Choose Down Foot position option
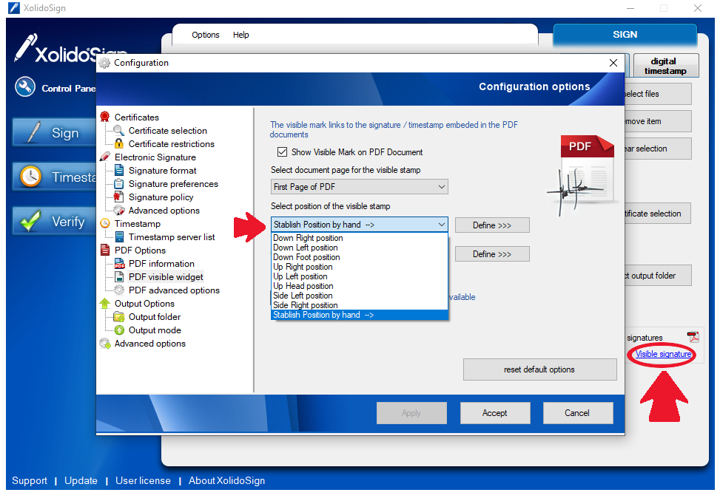 [x=360, y=257]
